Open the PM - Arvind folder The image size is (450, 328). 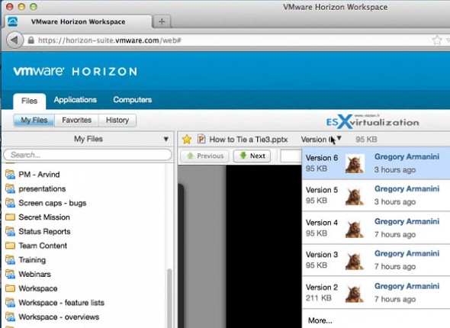pos(39,175)
